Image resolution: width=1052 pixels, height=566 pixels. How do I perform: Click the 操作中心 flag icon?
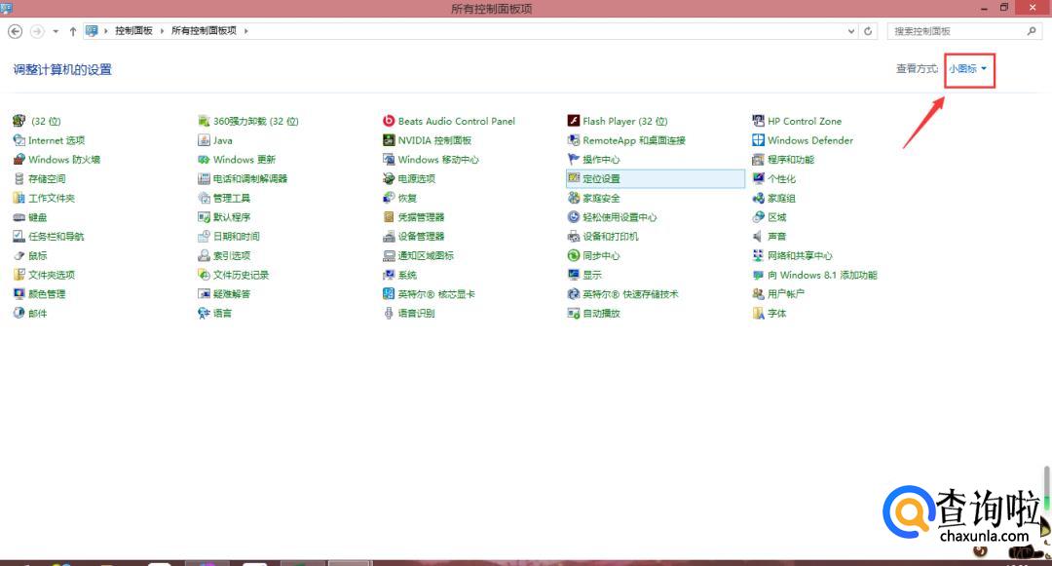click(x=574, y=160)
